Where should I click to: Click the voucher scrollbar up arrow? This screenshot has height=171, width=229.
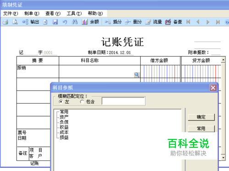pos(223,60)
